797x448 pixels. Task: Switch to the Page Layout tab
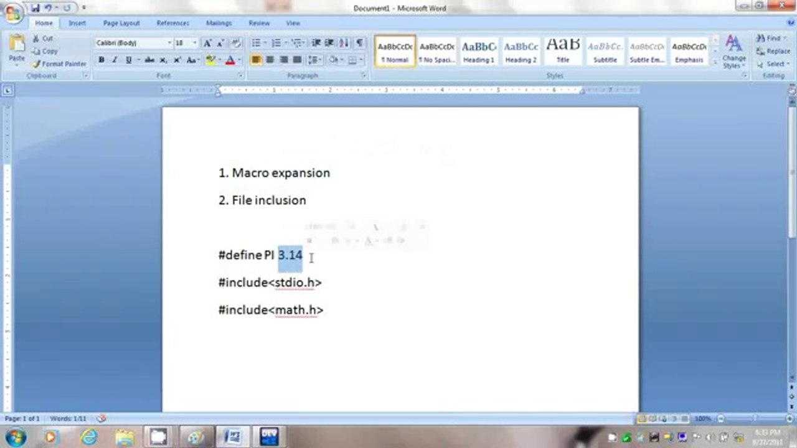pos(121,23)
